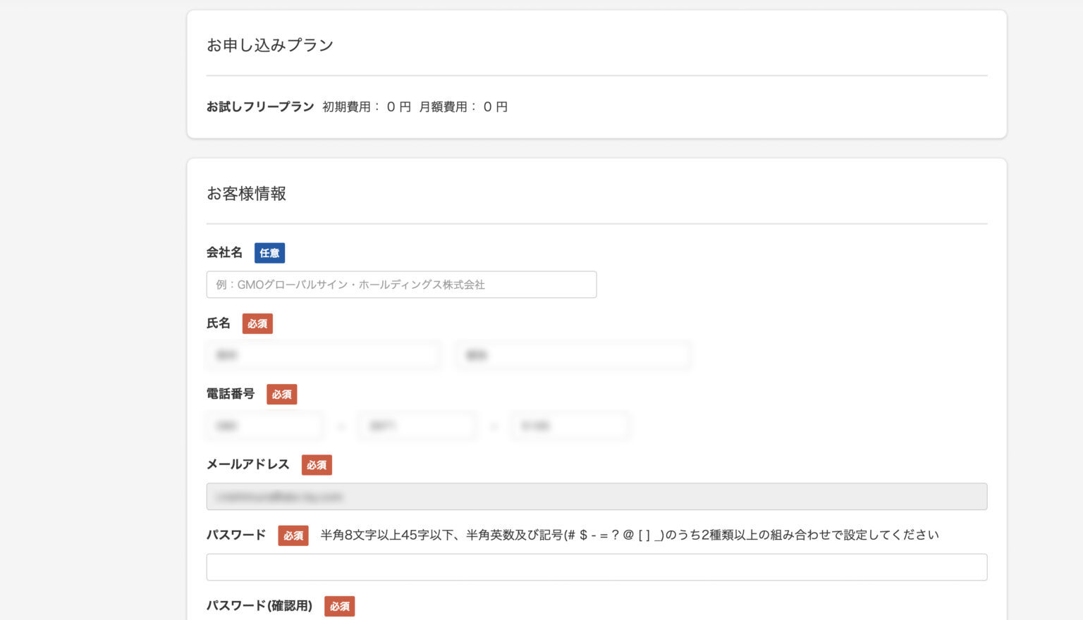Click the blue 任意 badge beside 会社名
The image size is (1083, 620).
[x=269, y=253]
